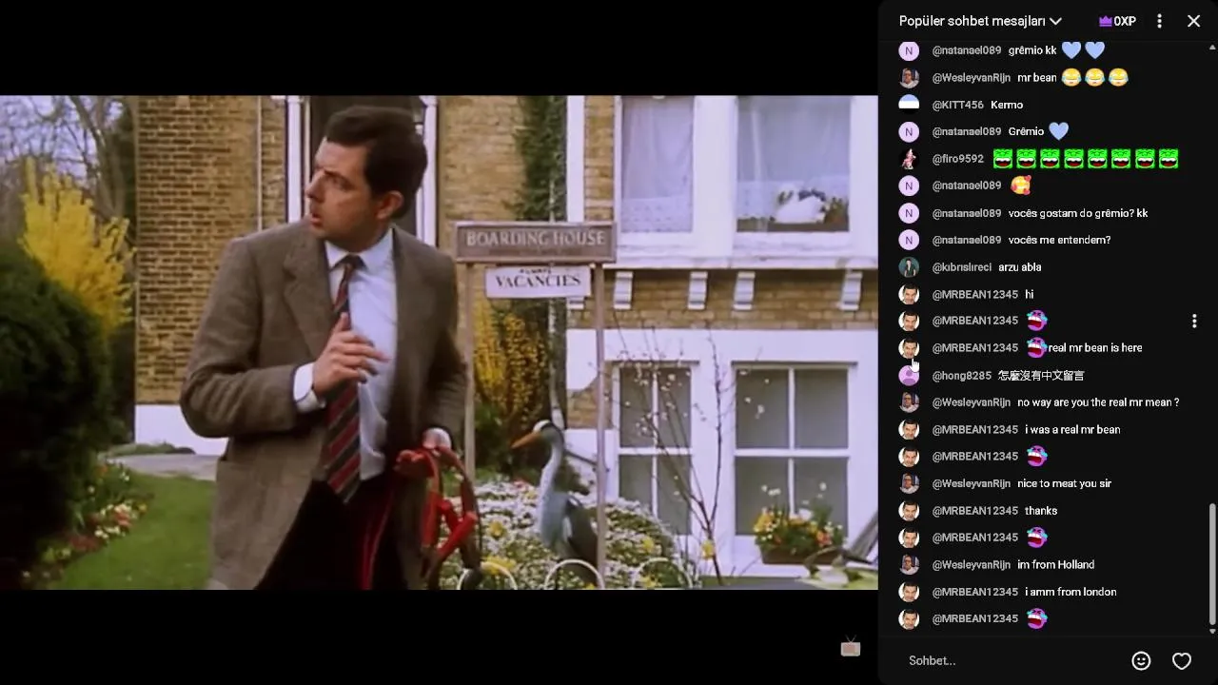Open @kıbrıslıreci avatar beside arzu abla
The height and width of the screenshot is (685, 1218).
[909, 267]
